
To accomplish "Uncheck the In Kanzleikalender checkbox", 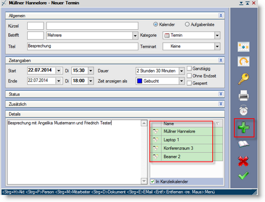I will 153,181.
